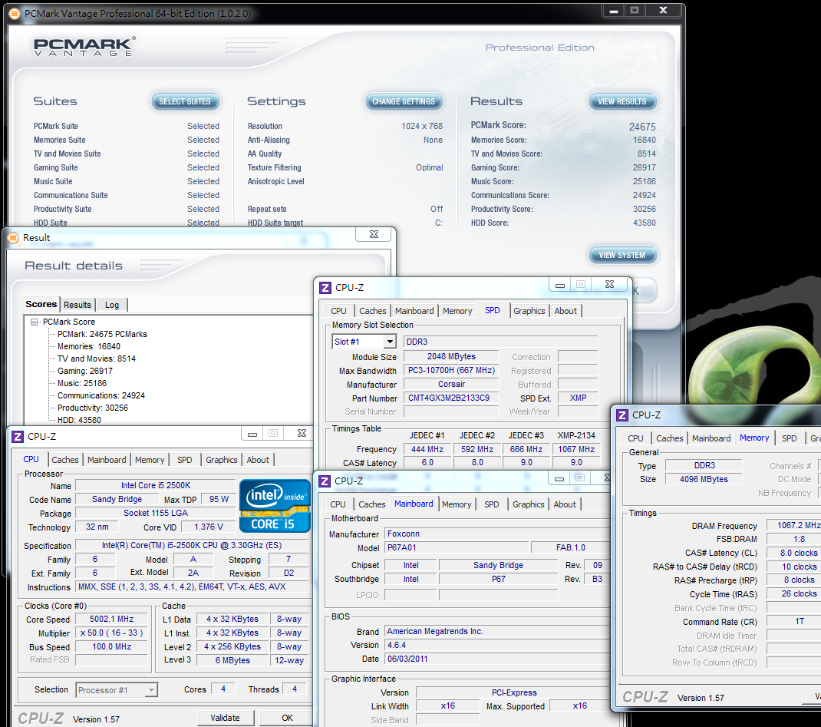Click the Result window title bar icon

click(x=12, y=238)
